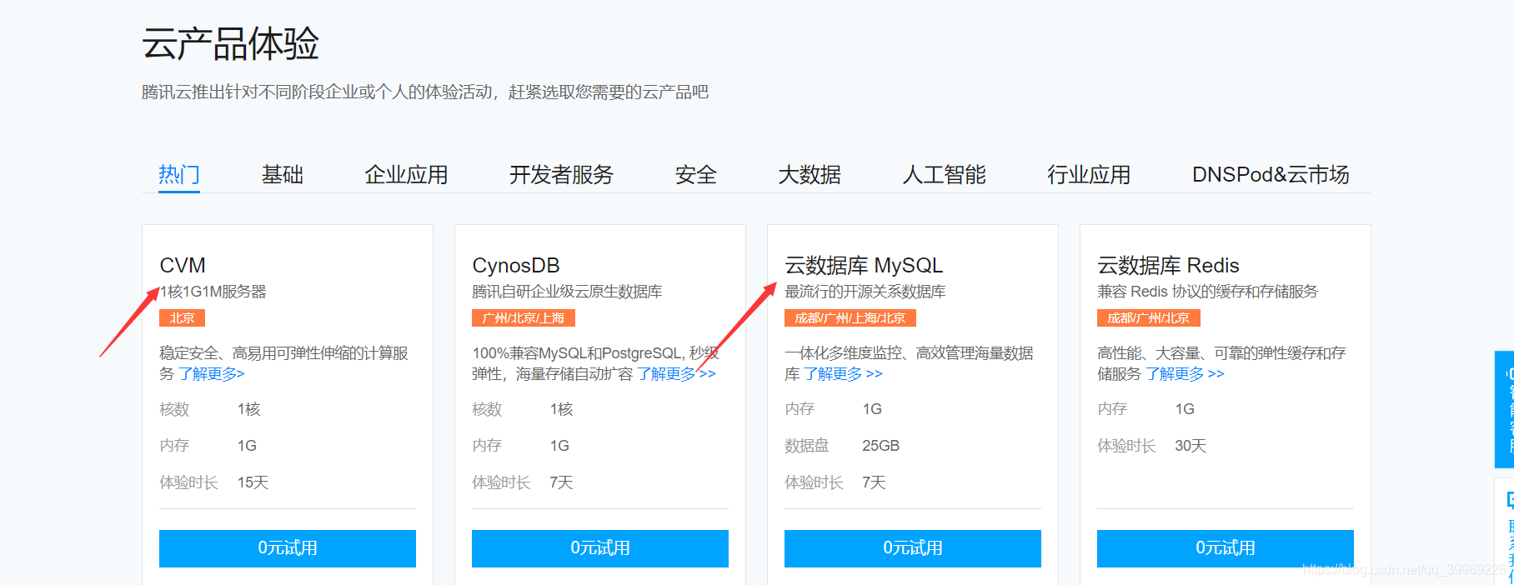Click the 云数据库 Redis title

click(x=1168, y=266)
